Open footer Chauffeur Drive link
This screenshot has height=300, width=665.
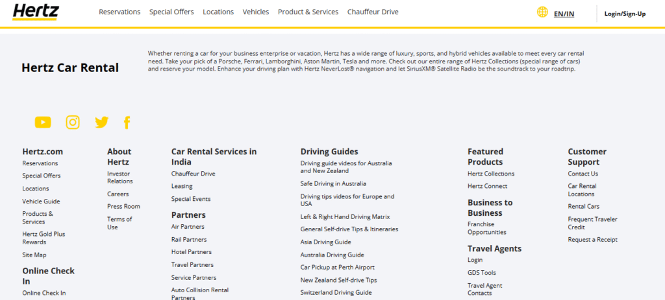(194, 174)
